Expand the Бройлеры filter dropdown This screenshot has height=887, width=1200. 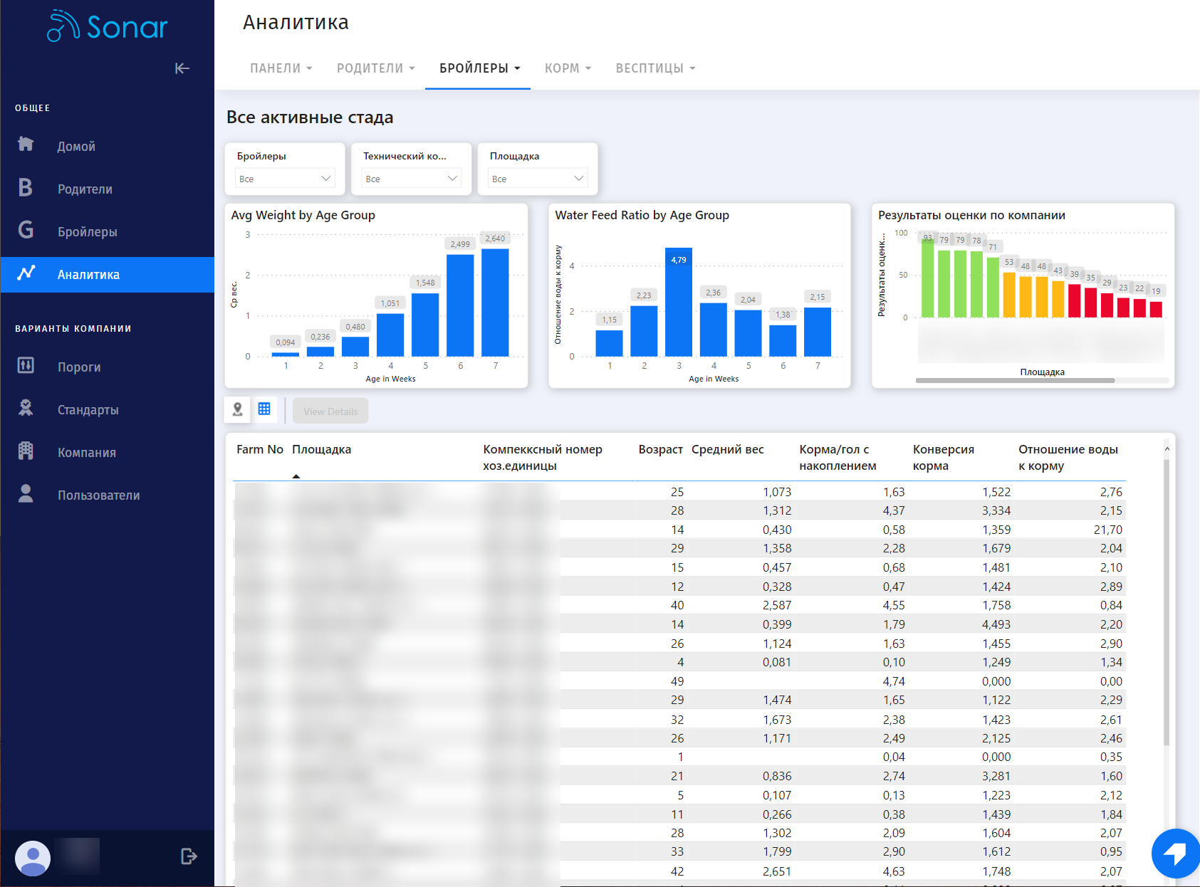[x=285, y=179]
